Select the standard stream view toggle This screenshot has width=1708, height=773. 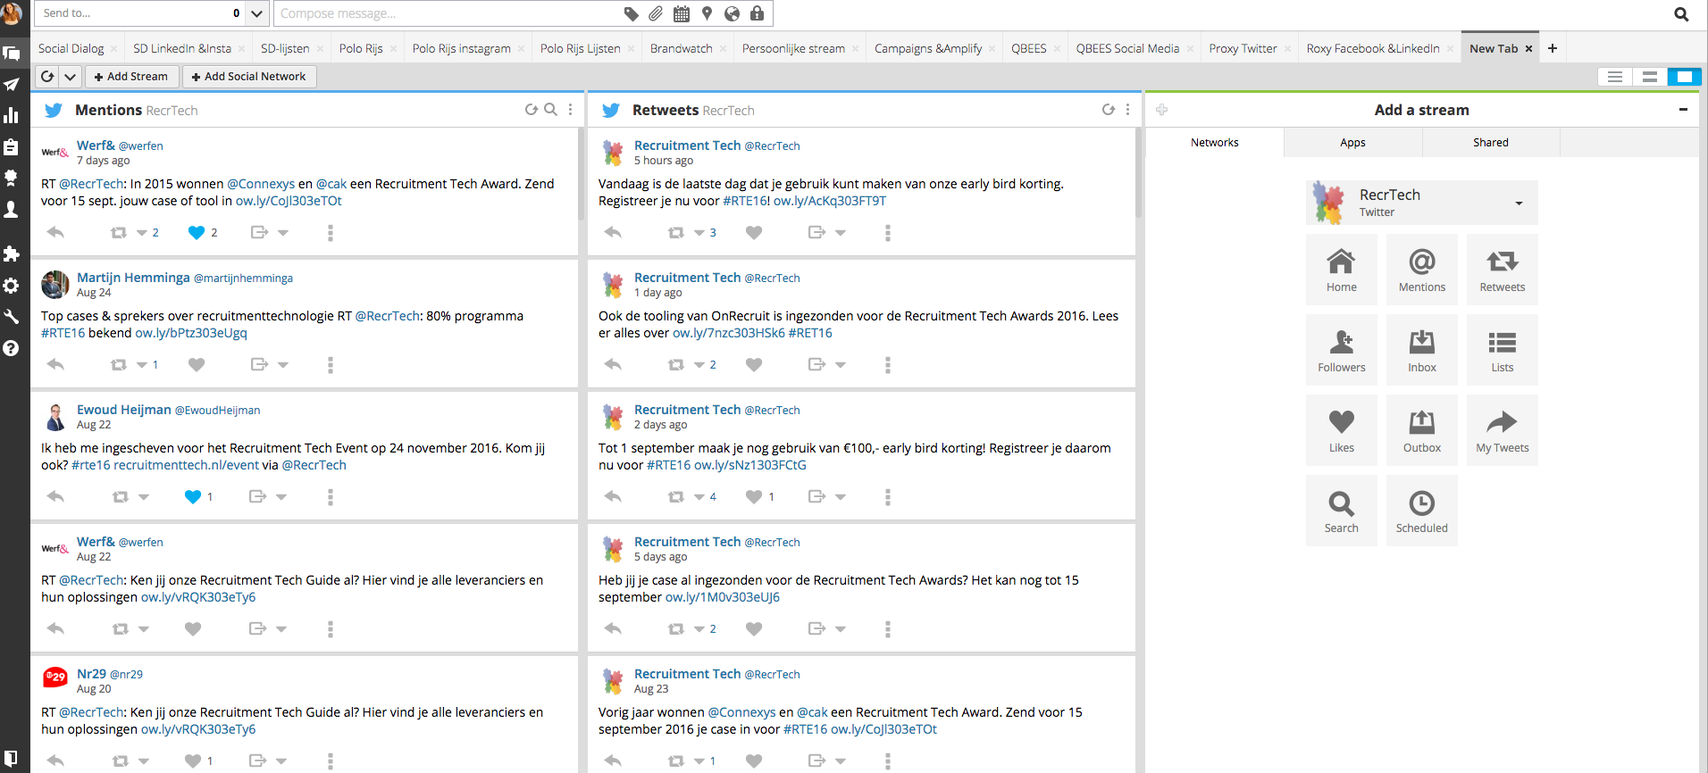(x=1650, y=77)
